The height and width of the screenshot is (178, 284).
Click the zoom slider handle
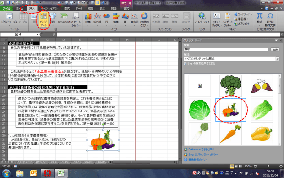pos(268,166)
